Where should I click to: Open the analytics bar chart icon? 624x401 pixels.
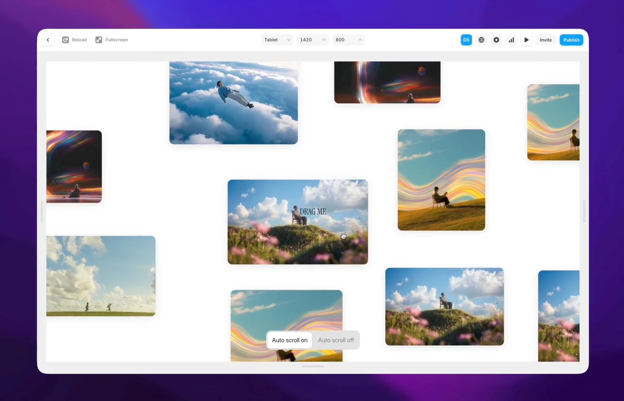(511, 40)
